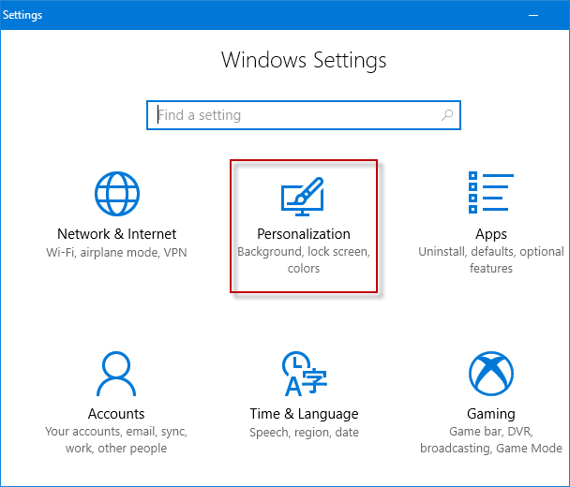This screenshot has height=487, width=570.
Task: Click the Time & Language title
Action: click(304, 414)
